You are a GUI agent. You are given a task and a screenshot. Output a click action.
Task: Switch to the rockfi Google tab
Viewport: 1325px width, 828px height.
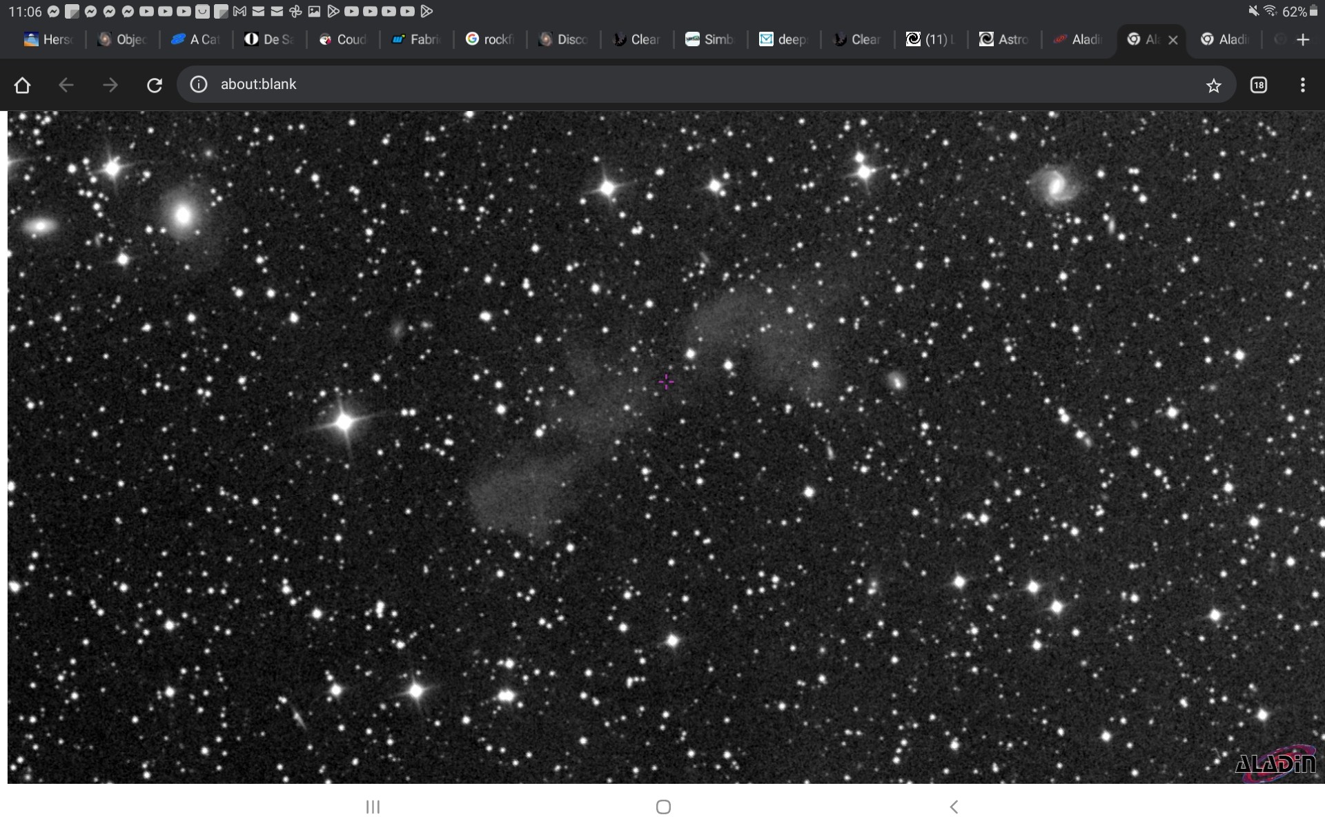pos(491,40)
